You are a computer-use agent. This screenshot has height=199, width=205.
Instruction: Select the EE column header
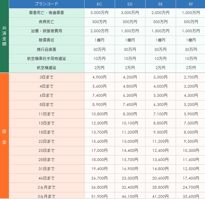pos(160,4)
